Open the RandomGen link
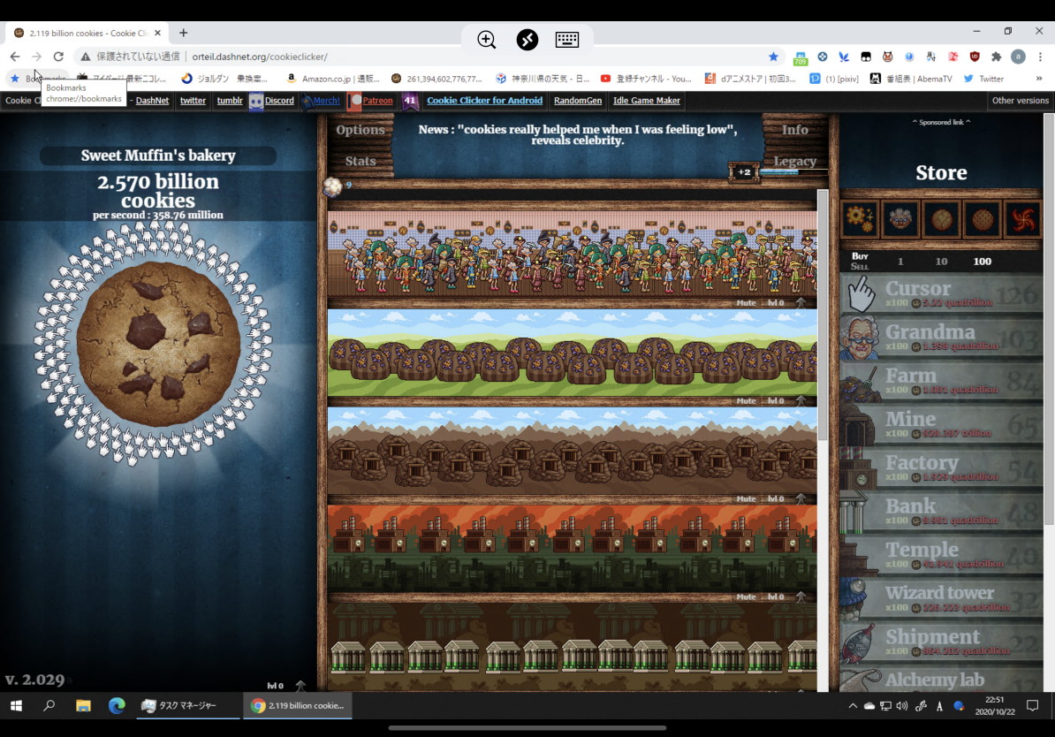Image resolution: width=1055 pixels, height=737 pixels. 577,100
